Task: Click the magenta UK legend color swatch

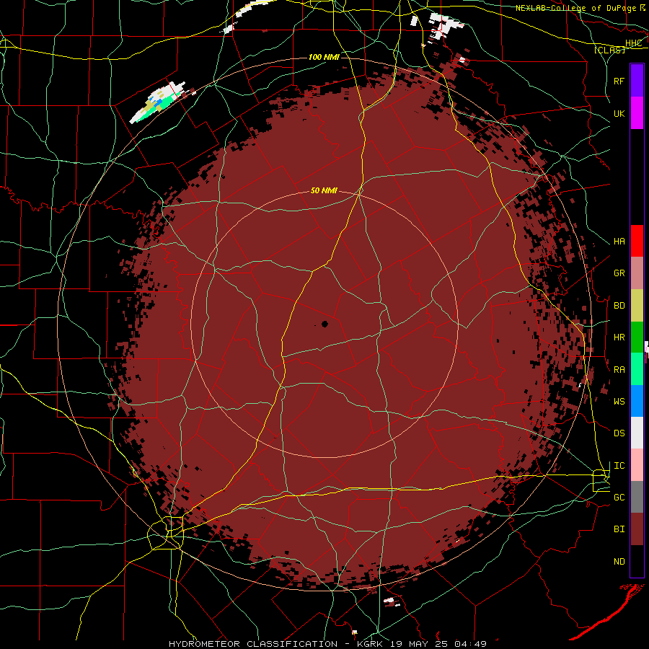Action: pos(637,113)
